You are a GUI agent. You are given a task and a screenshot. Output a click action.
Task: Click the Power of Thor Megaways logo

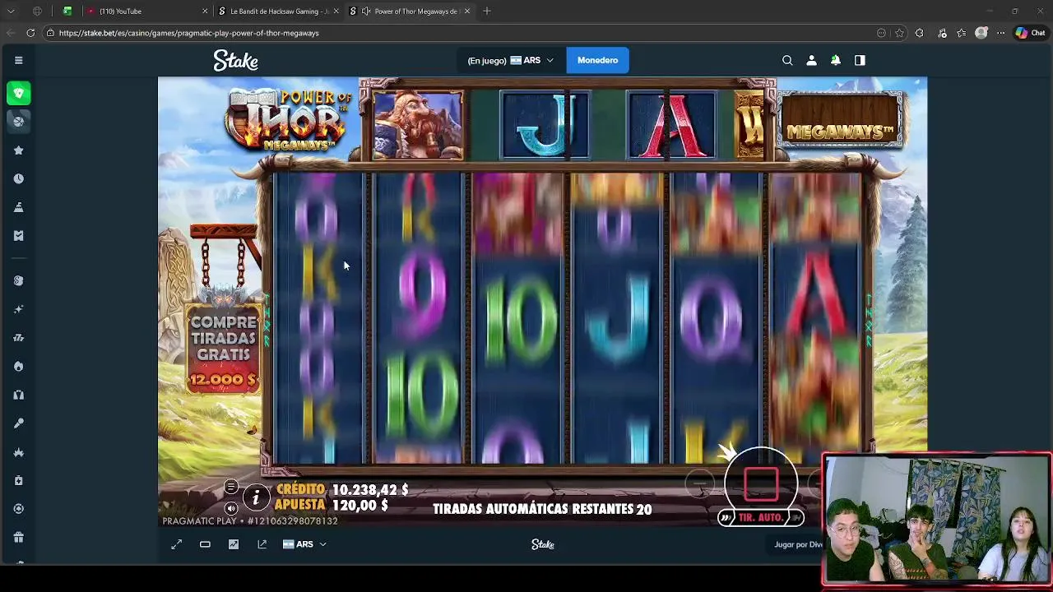[287, 122]
